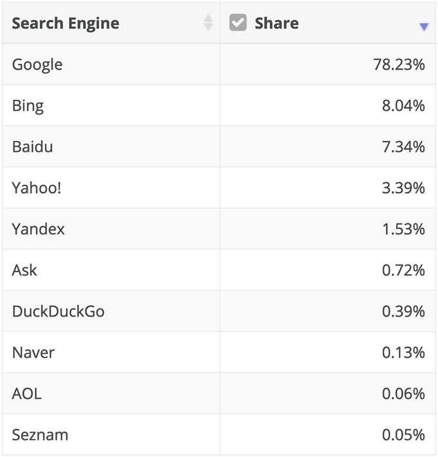438x457 pixels.
Task: Click the Seznam row name
Action: pos(40,435)
